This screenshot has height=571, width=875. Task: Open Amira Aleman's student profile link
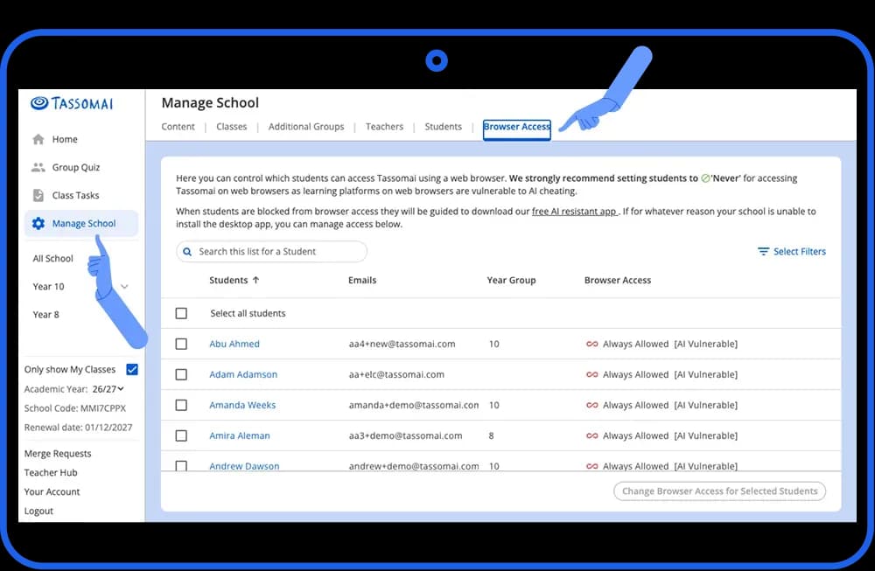tap(240, 436)
